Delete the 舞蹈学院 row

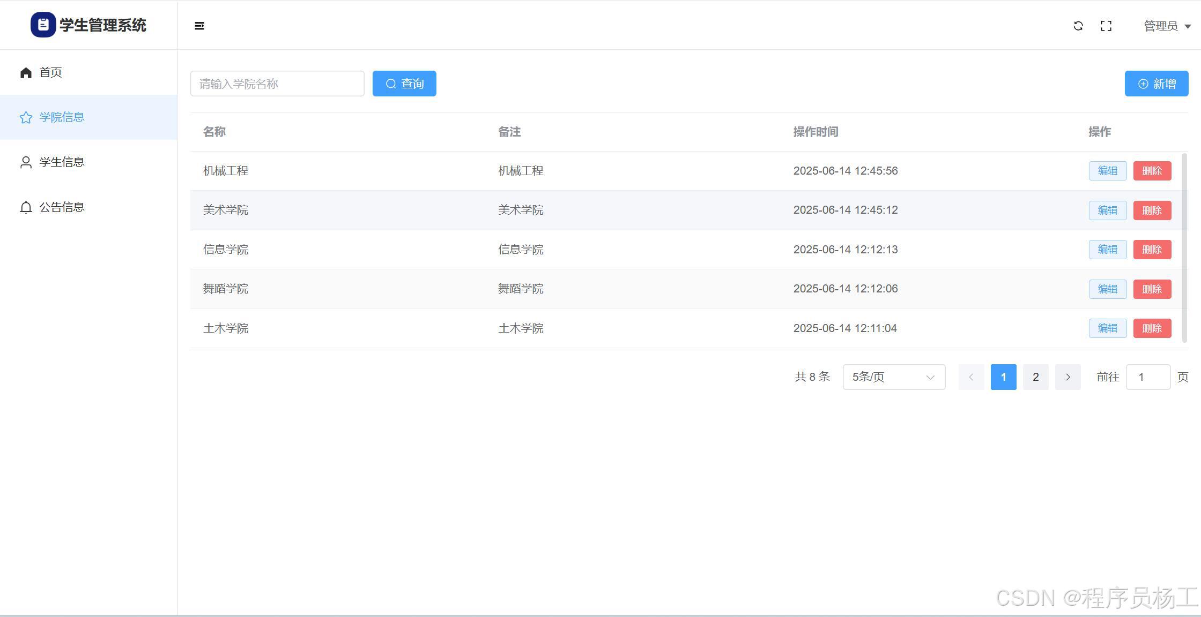coord(1152,289)
